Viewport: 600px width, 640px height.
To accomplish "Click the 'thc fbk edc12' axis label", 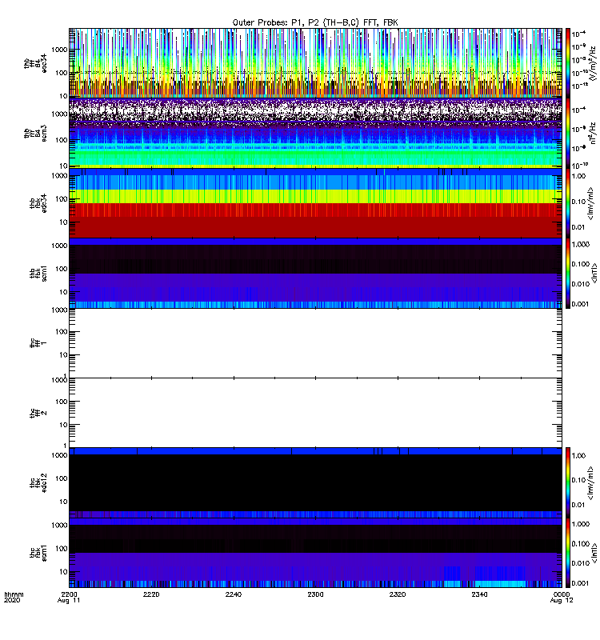I will point(38,483).
